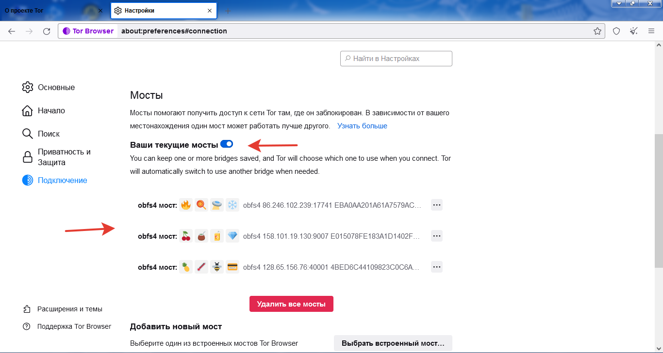The image size is (663, 353).
Task: Open the hamburger application menu
Action: tap(651, 31)
